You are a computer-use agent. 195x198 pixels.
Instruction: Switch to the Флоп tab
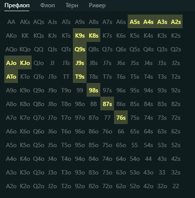[48, 6]
